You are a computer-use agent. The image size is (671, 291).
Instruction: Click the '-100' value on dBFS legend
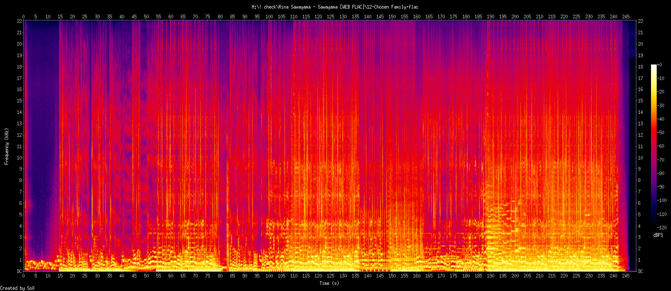pyautogui.click(x=661, y=200)
